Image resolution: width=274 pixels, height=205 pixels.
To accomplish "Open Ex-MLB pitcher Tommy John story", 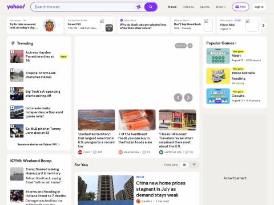I will tap(43, 130).
